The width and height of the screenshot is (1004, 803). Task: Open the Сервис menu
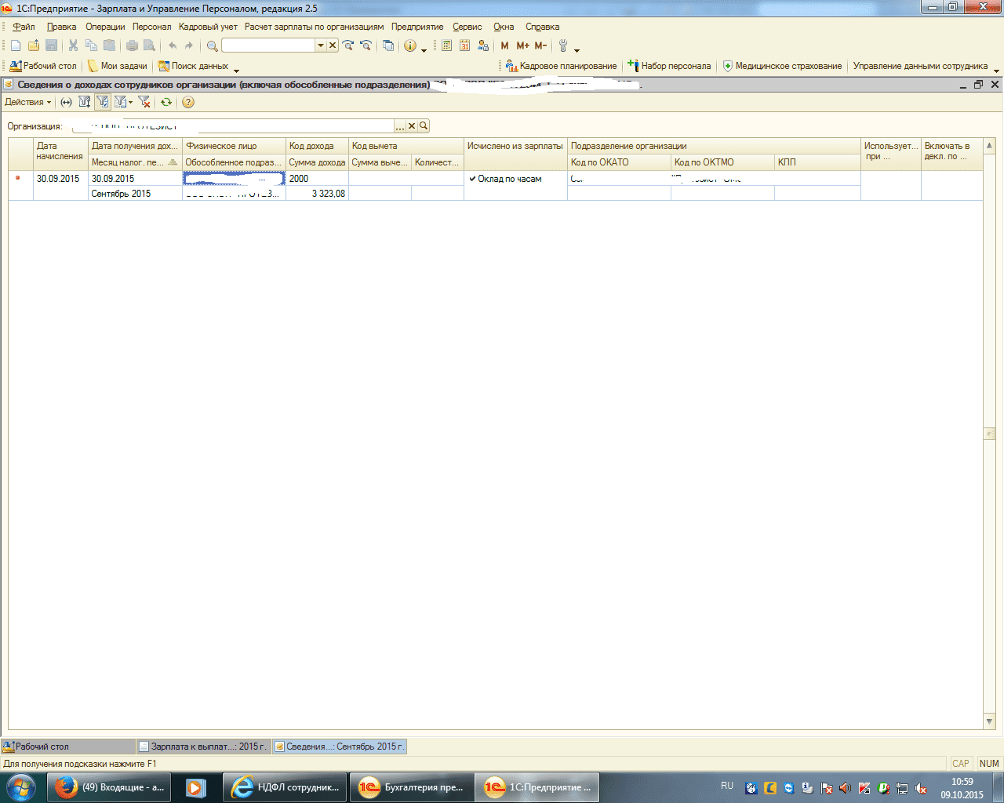coord(467,27)
